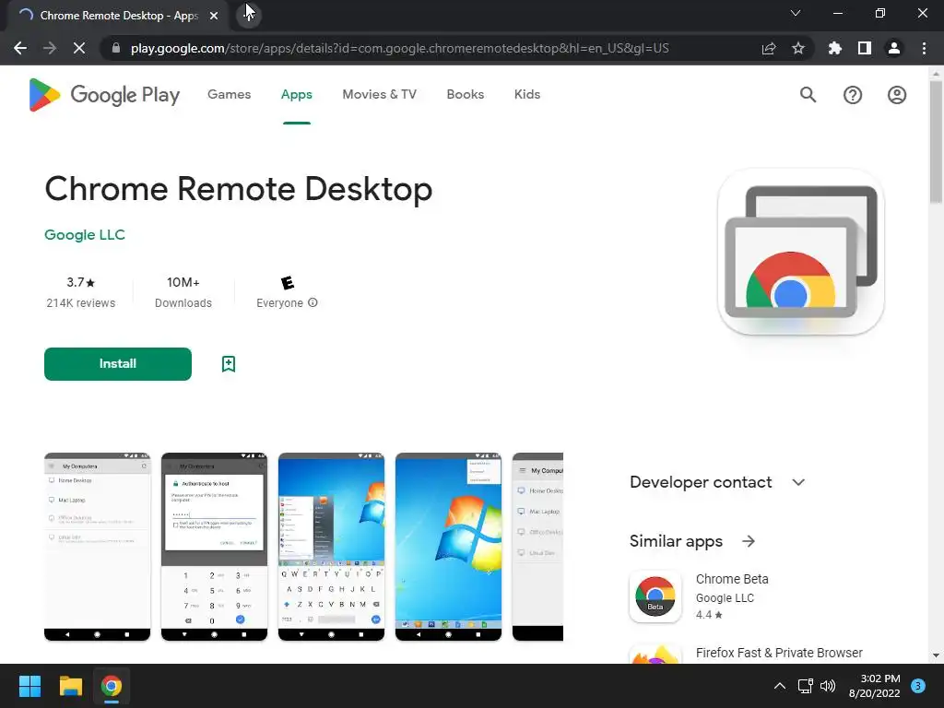View the site security lock icon
The image size is (944, 708).
click(116, 48)
